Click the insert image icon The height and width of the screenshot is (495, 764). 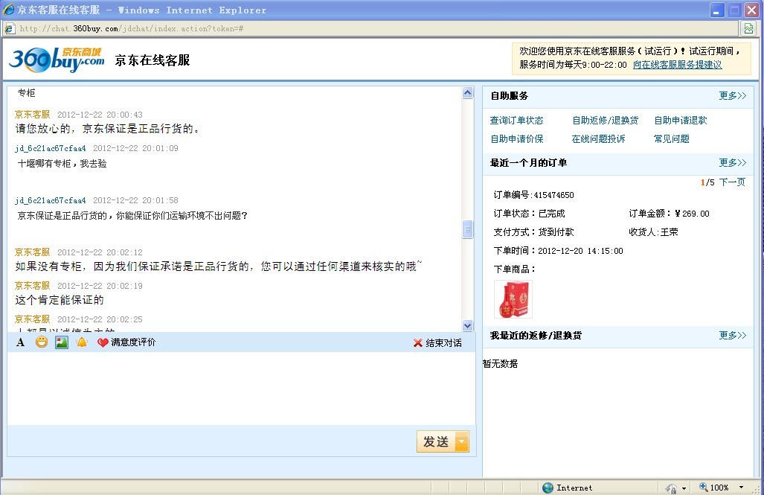(x=62, y=342)
